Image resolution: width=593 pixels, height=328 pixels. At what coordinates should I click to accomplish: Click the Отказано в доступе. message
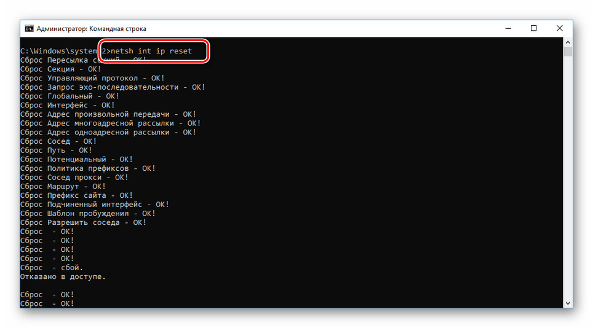click(x=63, y=276)
